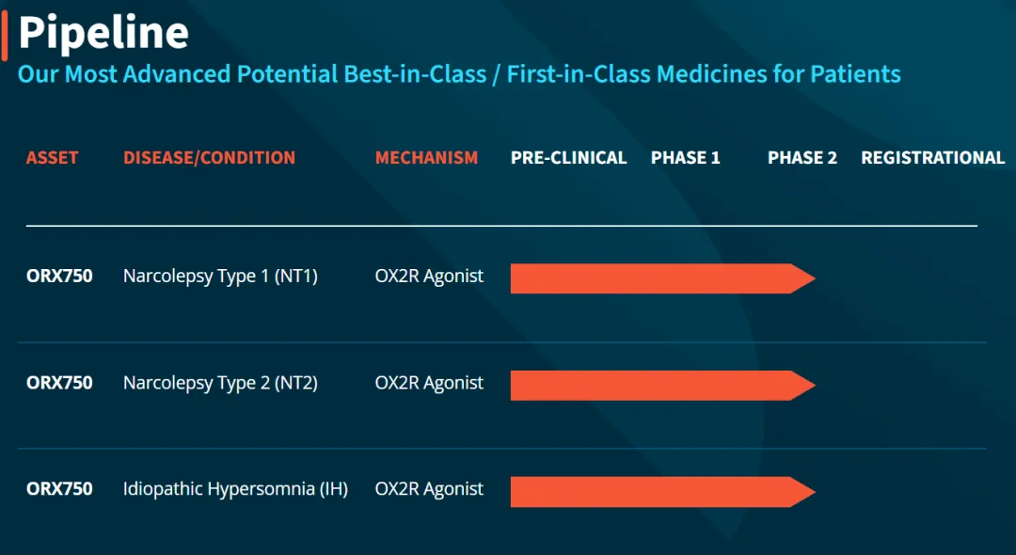This screenshot has width=1016, height=555.
Task: Click ORX750 in the Idiopathic Hypersomnia row
Action: 59,489
